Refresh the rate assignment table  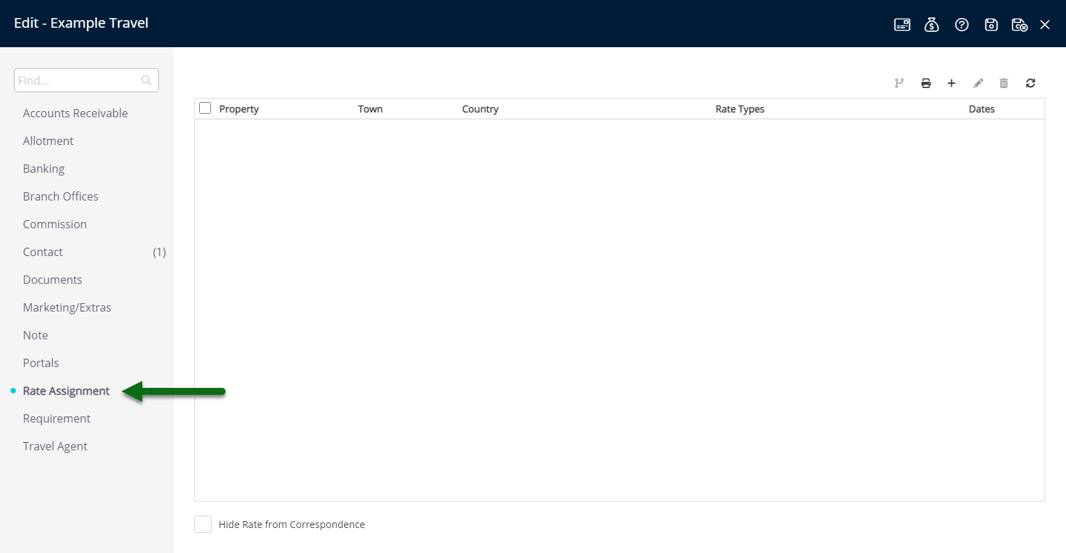point(1031,83)
